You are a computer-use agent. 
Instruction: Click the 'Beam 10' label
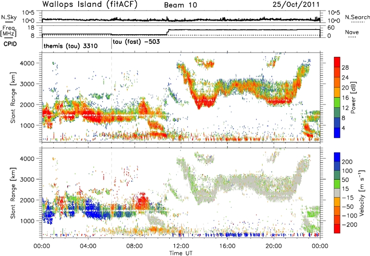coord(180,5)
